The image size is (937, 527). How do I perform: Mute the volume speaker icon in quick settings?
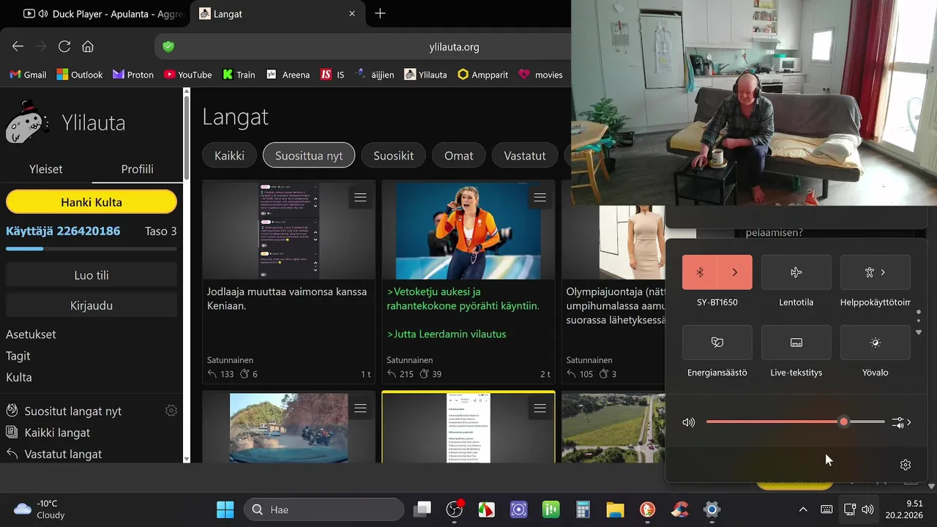tap(688, 422)
